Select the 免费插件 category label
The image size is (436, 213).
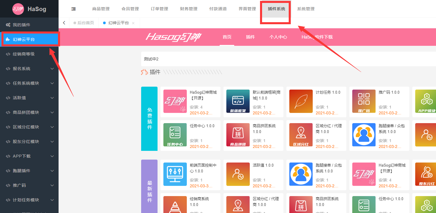click(x=149, y=119)
